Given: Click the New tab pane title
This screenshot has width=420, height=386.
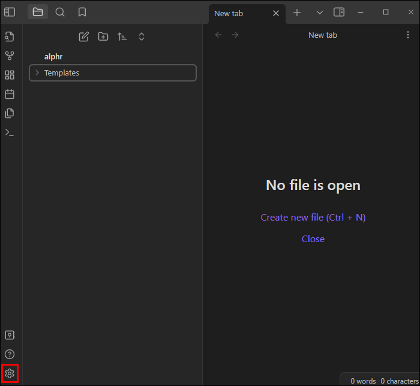Looking at the screenshot, I should click(323, 35).
